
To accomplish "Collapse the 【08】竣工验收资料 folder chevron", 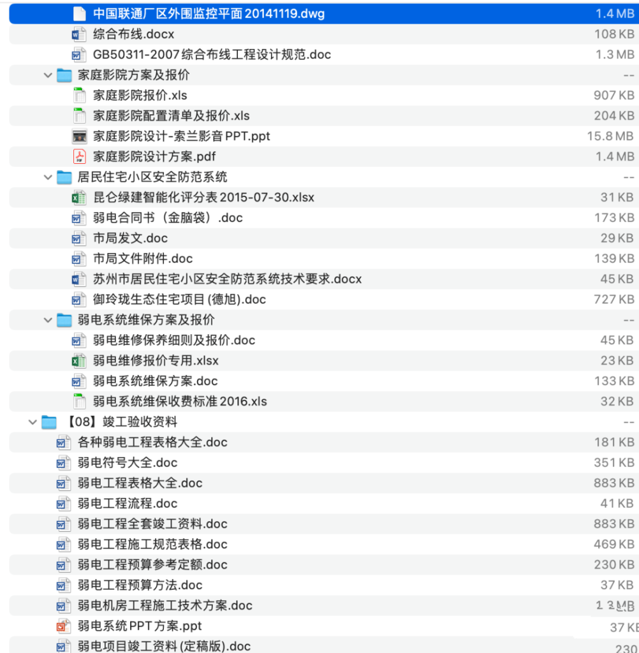I will pos(32,422).
